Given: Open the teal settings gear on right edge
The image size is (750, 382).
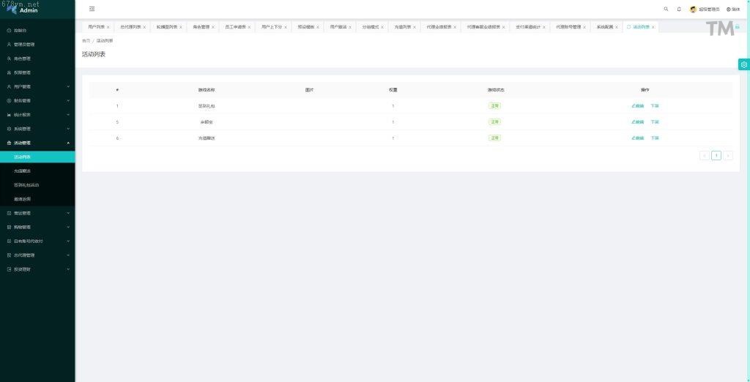Looking at the screenshot, I should tap(743, 64).
